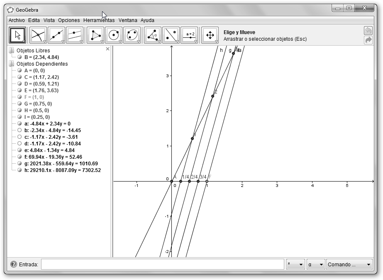Select the New Point tool
383x280 pixels.
[x=38, y=35]
